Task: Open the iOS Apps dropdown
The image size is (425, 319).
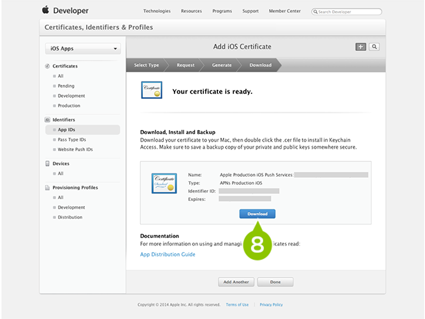Action: tap(83, 48)
